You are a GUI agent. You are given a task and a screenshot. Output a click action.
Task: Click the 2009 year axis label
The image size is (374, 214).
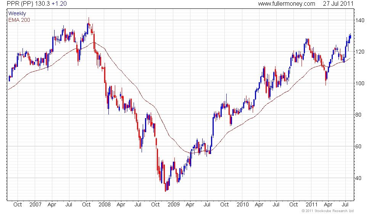173,205
